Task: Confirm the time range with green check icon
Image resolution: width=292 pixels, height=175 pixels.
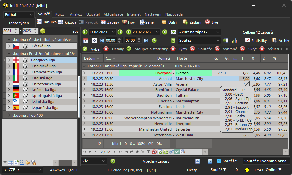Action: (154, 41)
